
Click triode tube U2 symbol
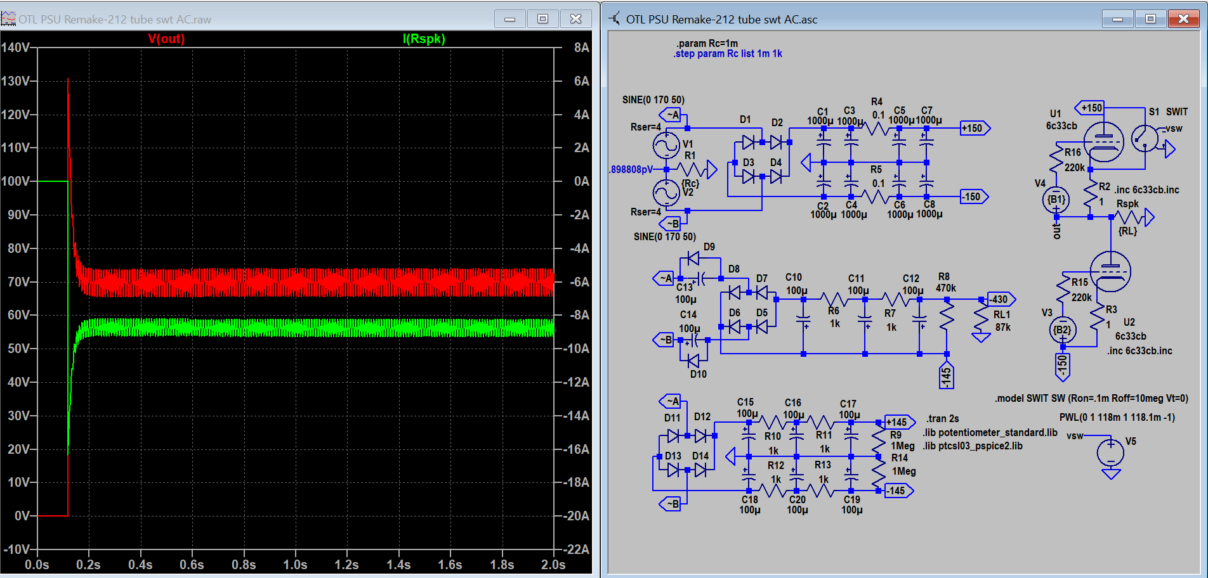[1110, 271]
